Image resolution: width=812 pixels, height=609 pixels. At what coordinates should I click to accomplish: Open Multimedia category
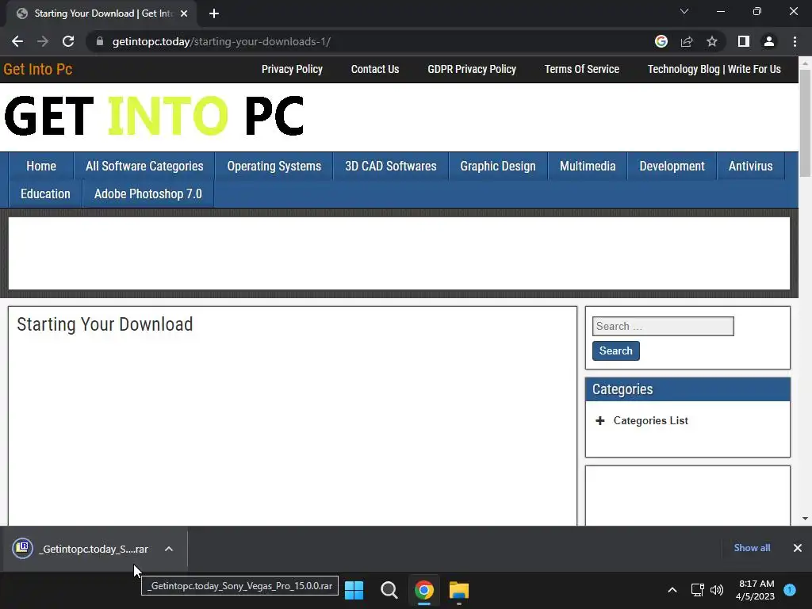click(588, 167)
